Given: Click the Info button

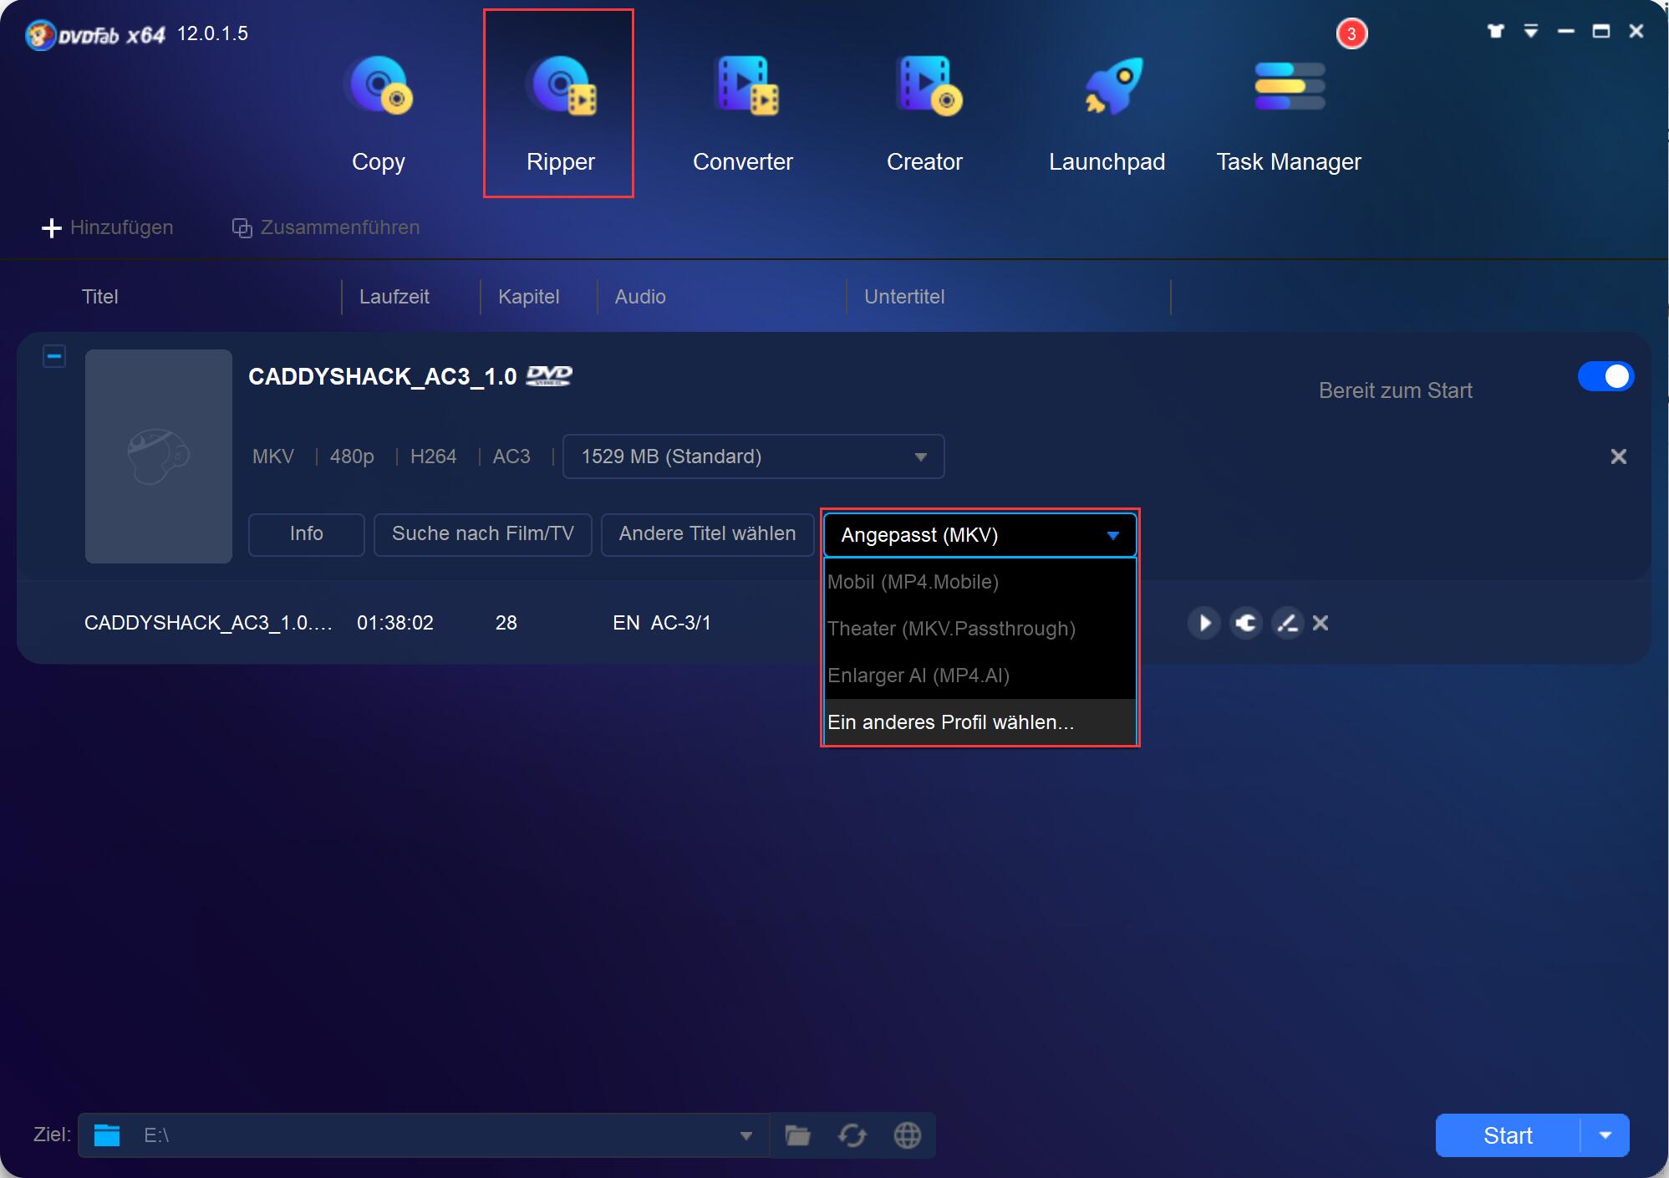Looking at the screenshot, I should [x=307, y=534].
